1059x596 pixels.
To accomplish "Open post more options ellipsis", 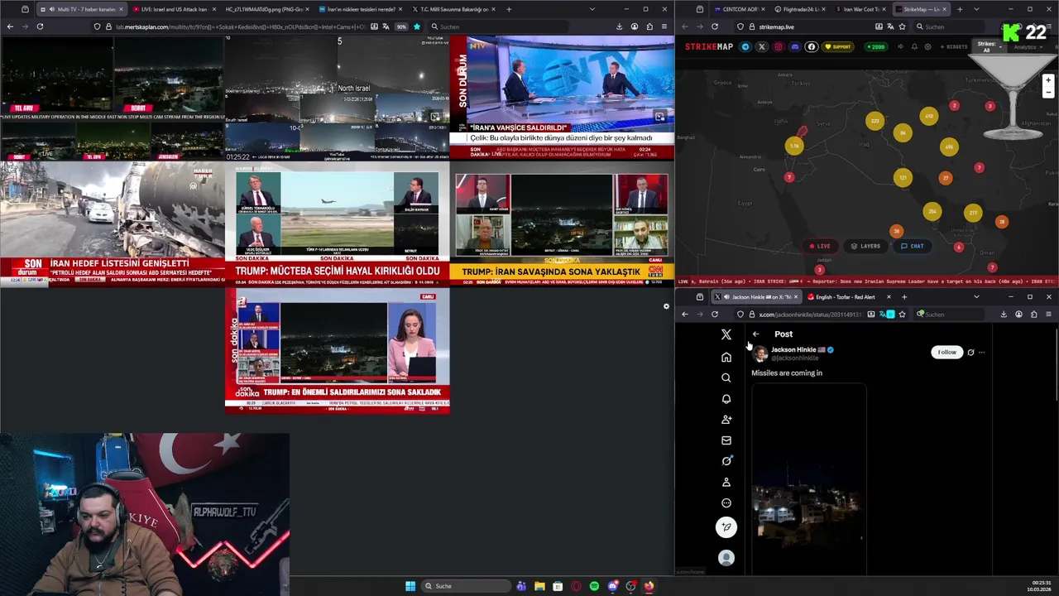I will (982, 352).
